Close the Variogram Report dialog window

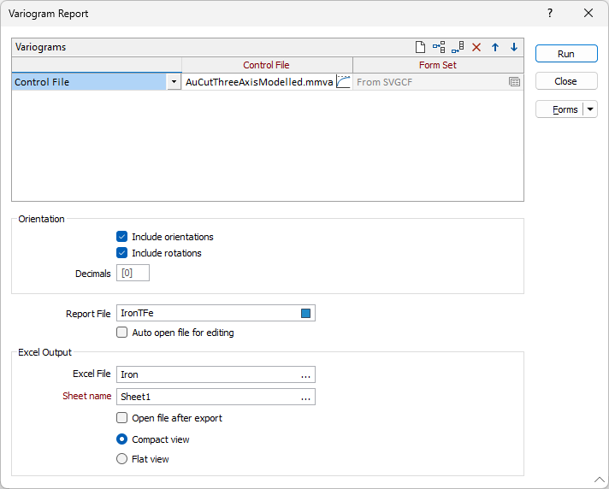coord(588,13)
